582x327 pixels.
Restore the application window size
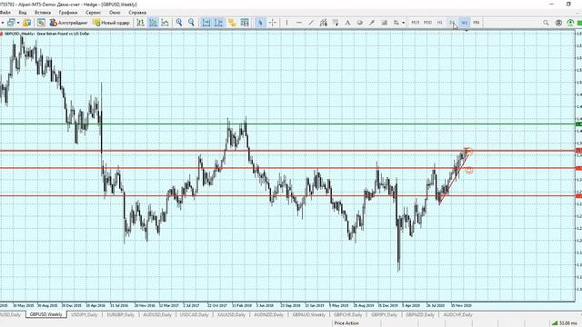tap(568, 4)
